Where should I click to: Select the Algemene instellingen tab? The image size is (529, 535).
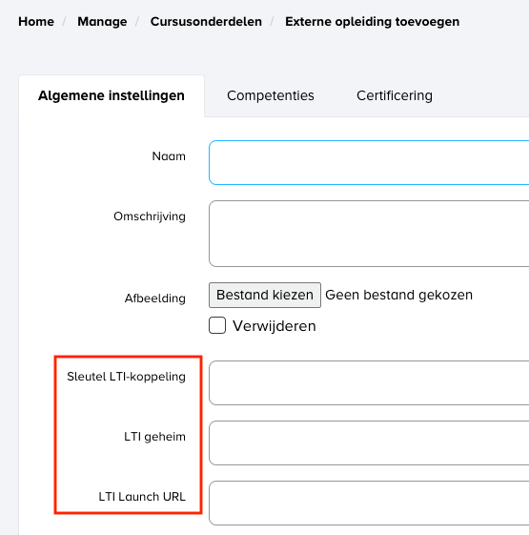[x=112, y=96]
